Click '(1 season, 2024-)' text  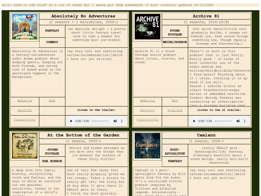tap(206, 141)
